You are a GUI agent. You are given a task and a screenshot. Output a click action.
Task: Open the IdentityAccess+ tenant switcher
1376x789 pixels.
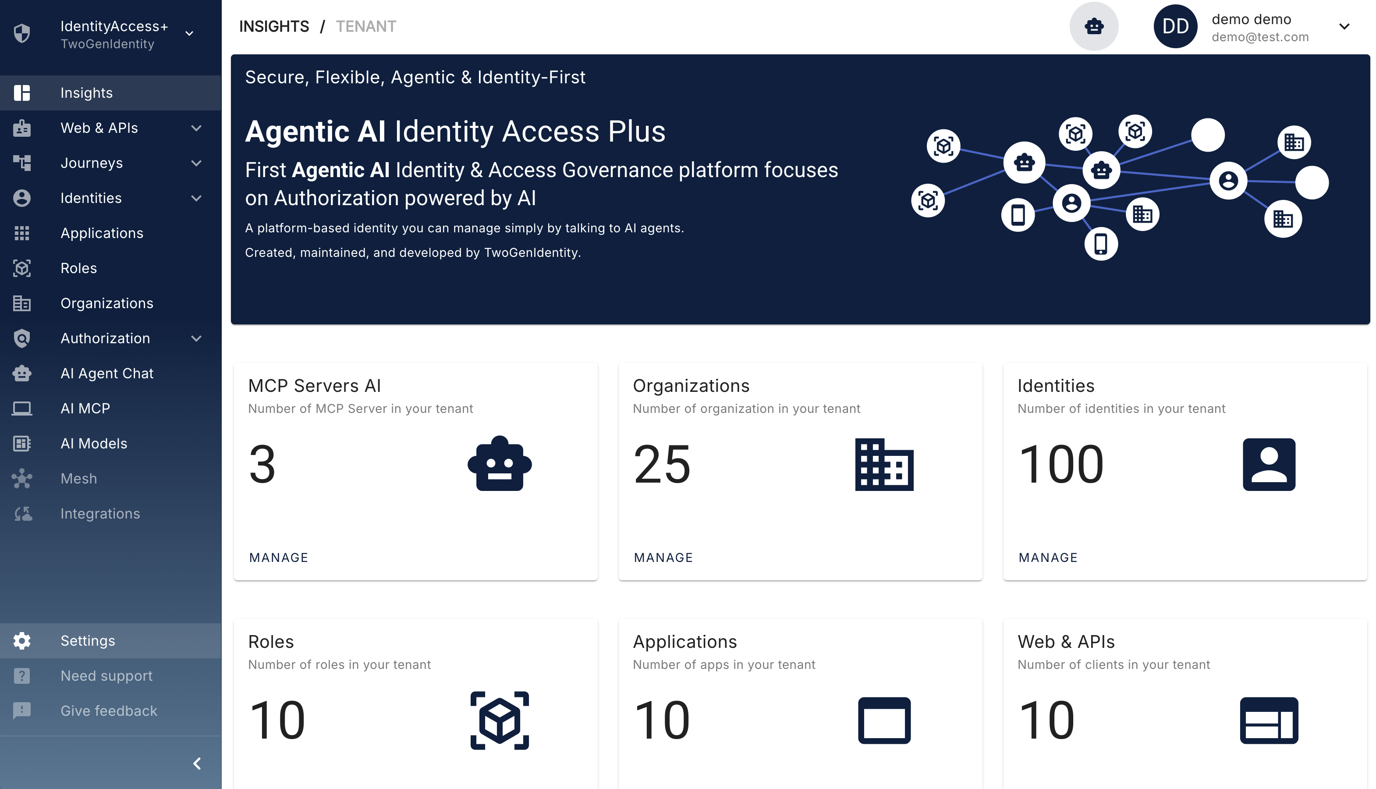(x=189, y=34)
